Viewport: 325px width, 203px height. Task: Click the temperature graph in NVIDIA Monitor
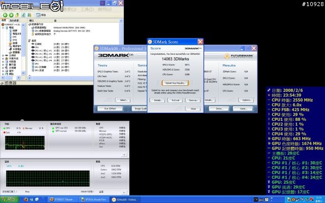coord(48,179)
